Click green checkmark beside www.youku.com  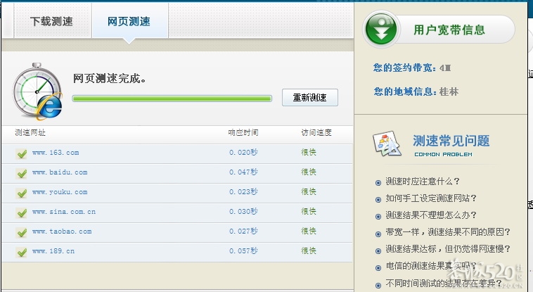[22, 193]
